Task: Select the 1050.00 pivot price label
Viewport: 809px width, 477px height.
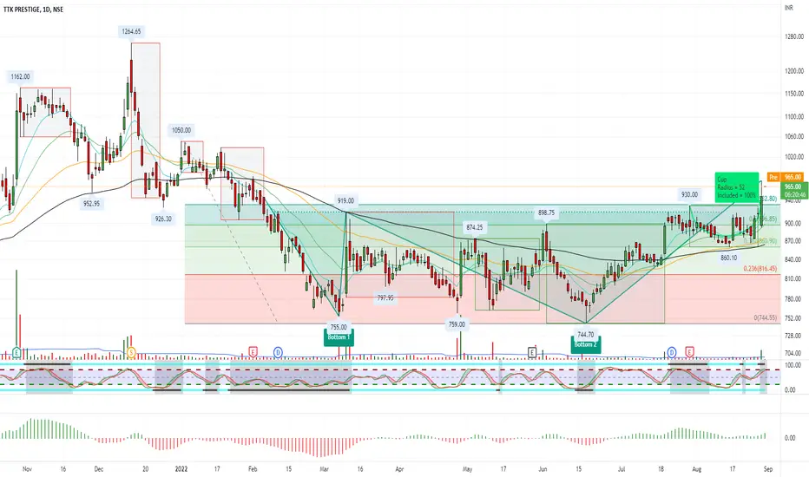Action: (x=181, y=130)
